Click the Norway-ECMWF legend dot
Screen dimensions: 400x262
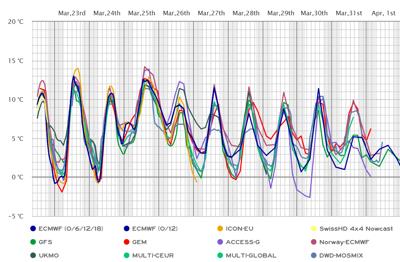314,242
